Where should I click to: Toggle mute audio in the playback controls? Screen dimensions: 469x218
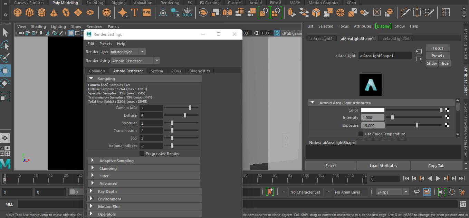click(442, 192)
